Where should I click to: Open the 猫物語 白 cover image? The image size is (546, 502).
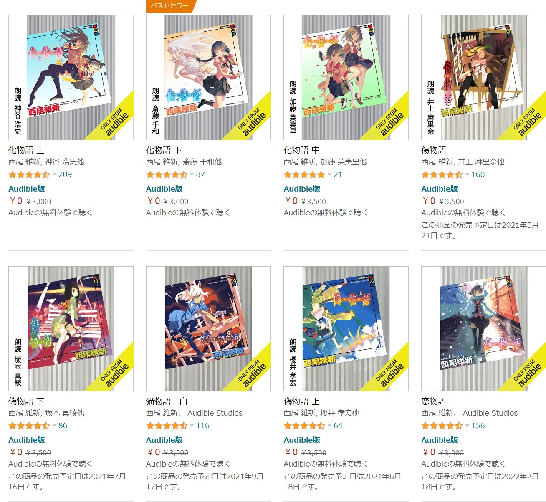[x=208, y=329]
